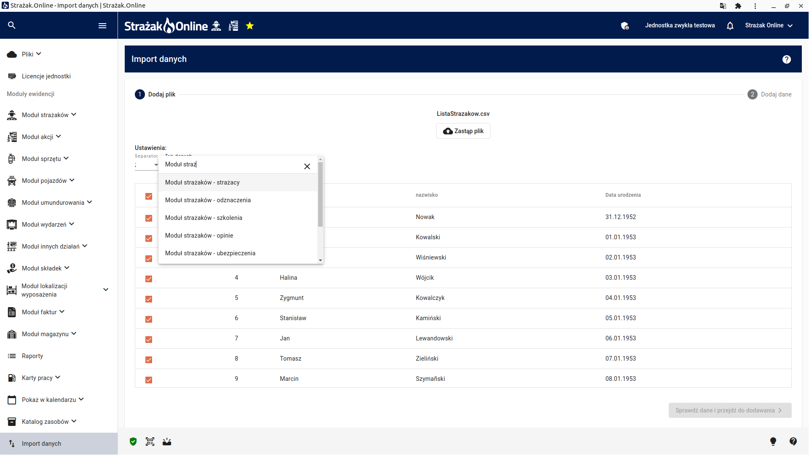Uncheck the Jan Lewandowski row checkbox
This screenshot has width=809, height=455.
[149, 340]
